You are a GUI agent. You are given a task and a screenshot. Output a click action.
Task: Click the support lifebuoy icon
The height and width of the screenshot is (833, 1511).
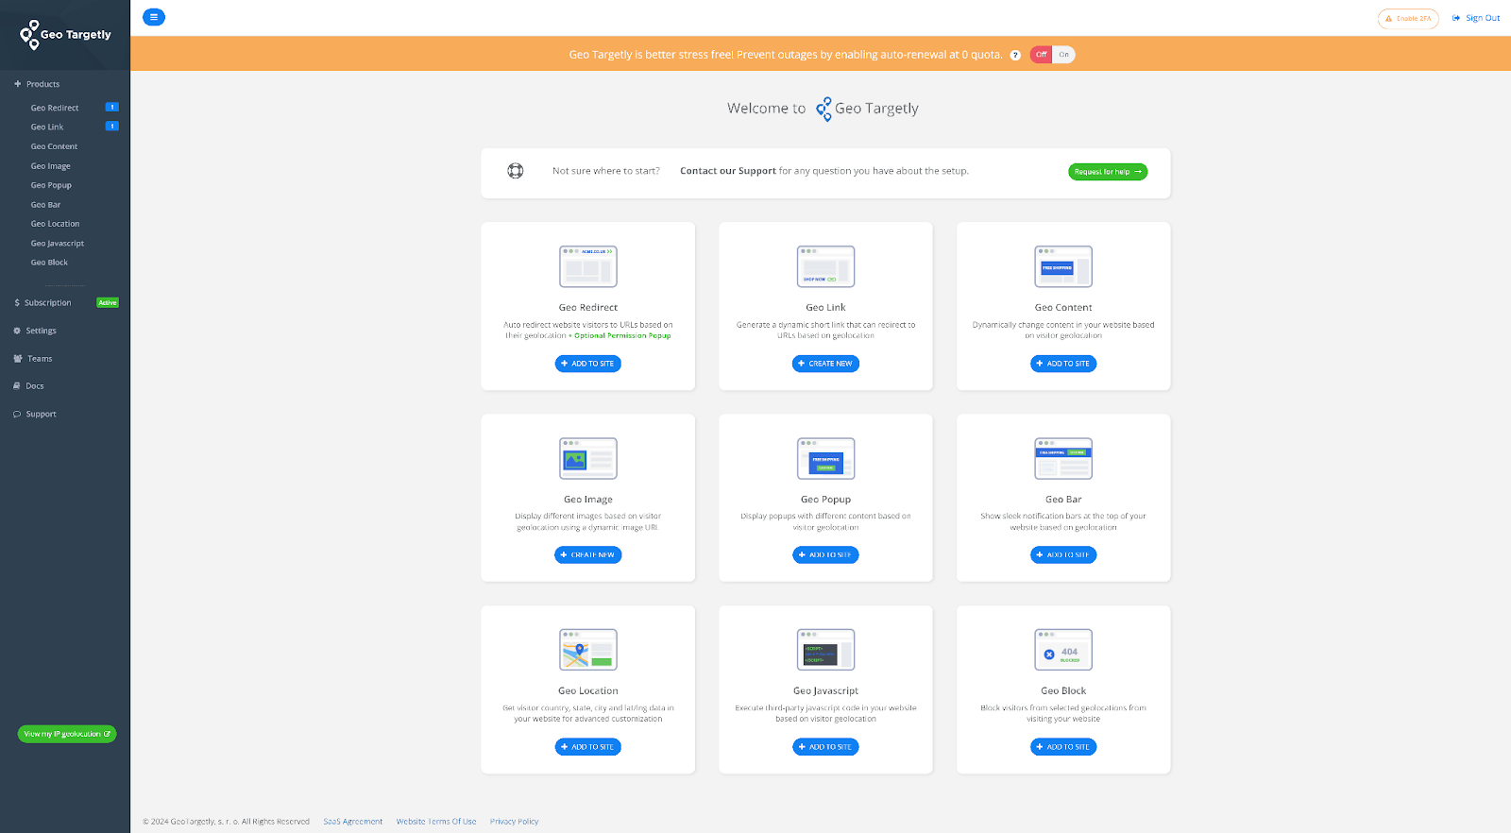515,171
